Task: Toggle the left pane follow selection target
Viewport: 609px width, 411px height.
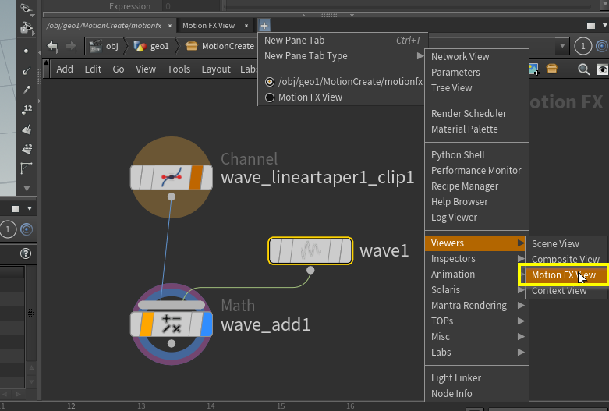Action: pos(27,229)
